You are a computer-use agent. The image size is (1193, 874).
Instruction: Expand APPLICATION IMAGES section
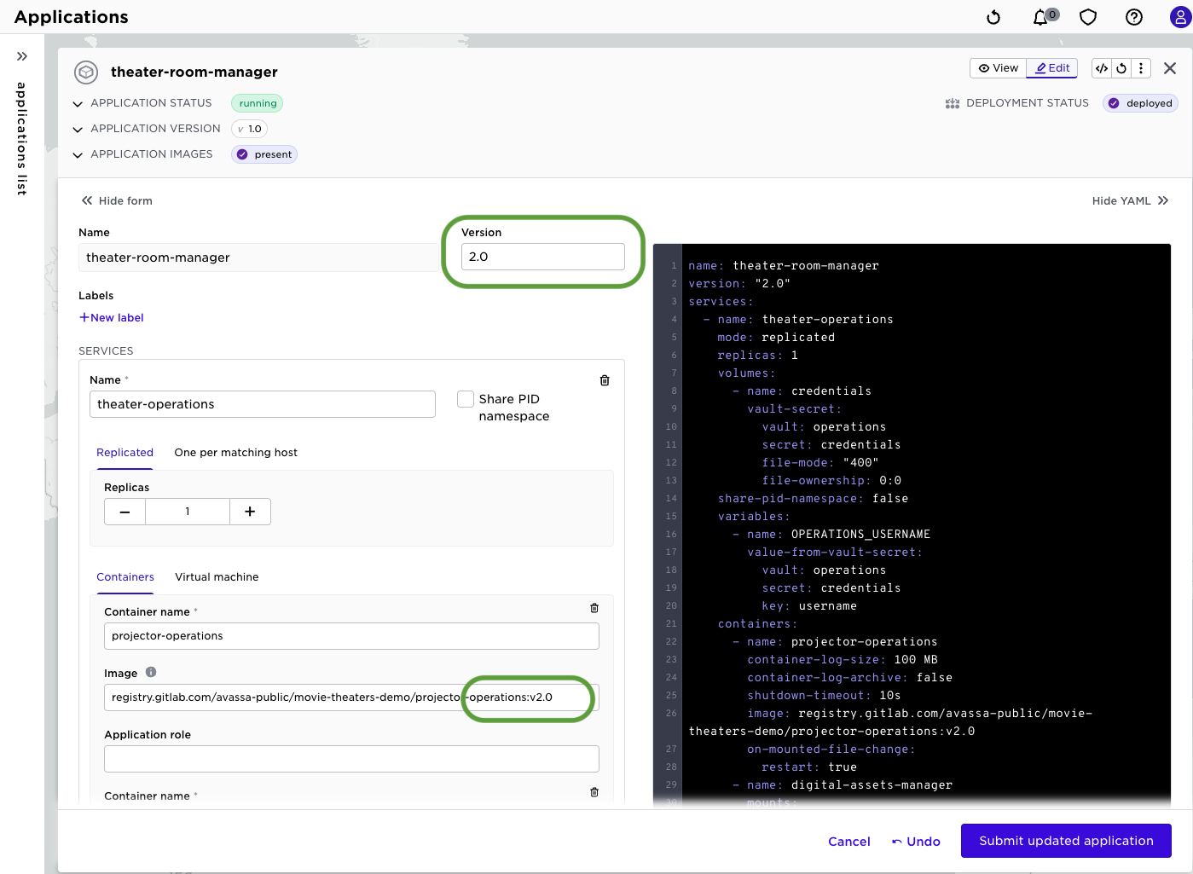[78, 154]
